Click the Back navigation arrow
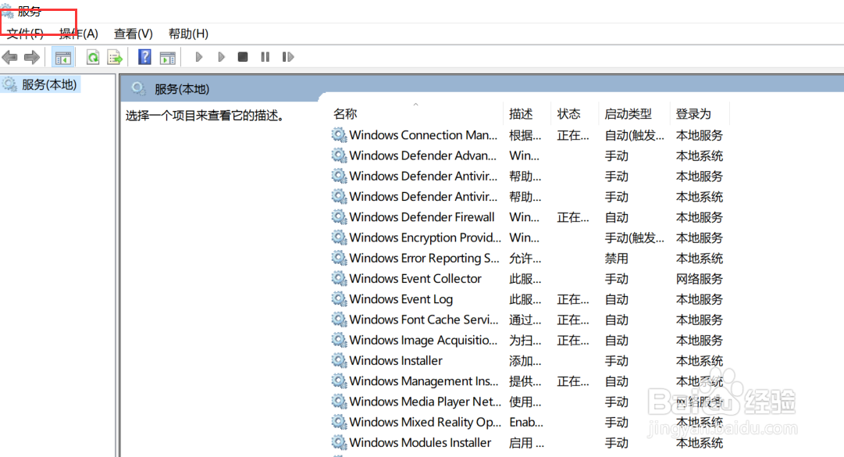This screenshot has height=457, width=844. point(9,56)
